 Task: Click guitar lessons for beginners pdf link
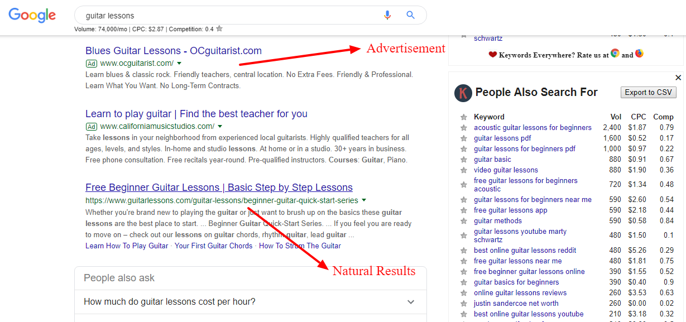click(x=525, y=149)
